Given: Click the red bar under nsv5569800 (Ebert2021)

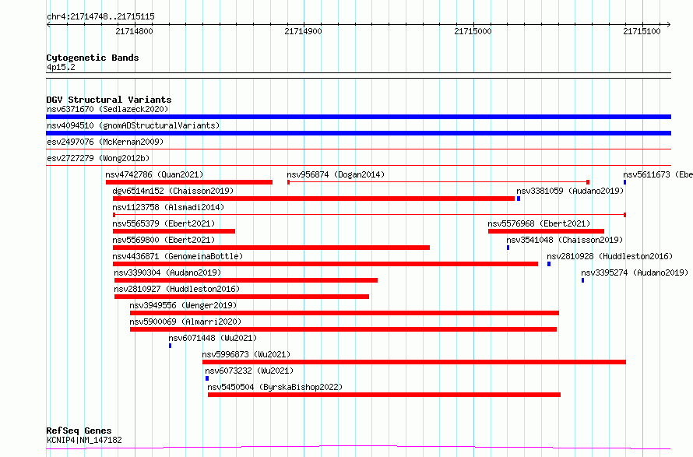Looking at the screenshot, I should [272, 248].
